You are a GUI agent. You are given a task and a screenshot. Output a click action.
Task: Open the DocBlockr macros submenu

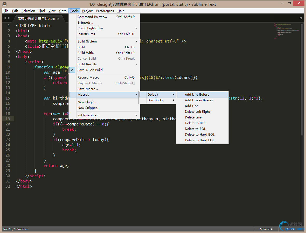[157, 100]
